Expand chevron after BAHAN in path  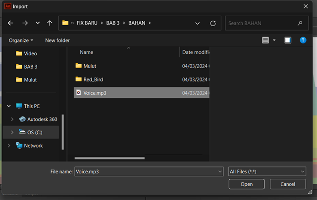click(x=150, y=23)
